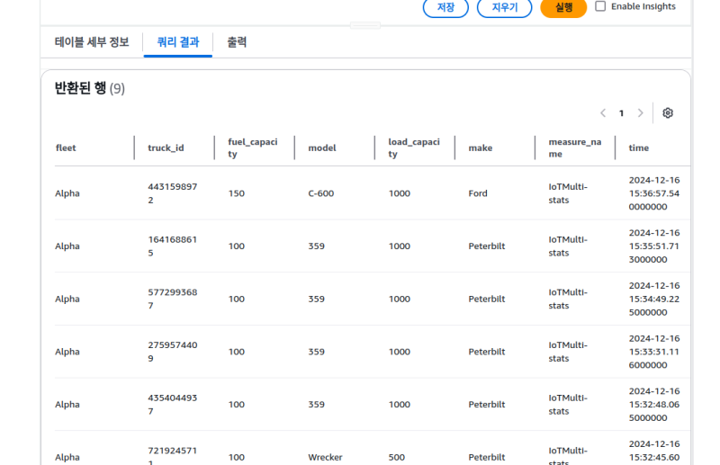Select the 쿼리 결과 tab
Screen dimensions: 720x465
tap(177, 42)
